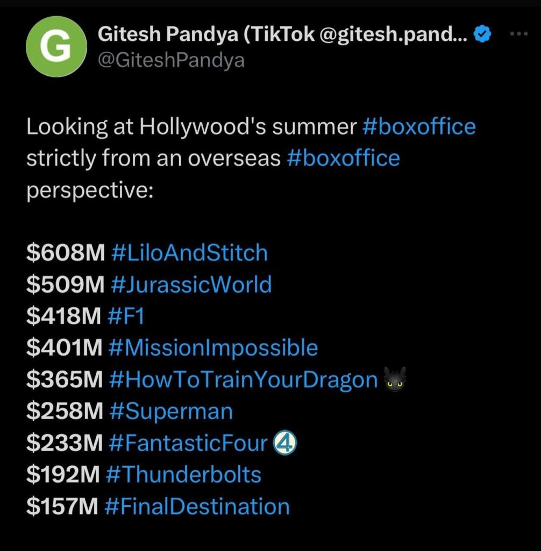This screenshot has width=541, height=551.
Task: Open the #FinalDestination hashtag
Action: pyautogui.click(x=197, y=507)
